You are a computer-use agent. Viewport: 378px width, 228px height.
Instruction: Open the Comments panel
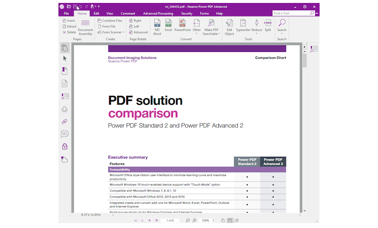coord(65,134)
